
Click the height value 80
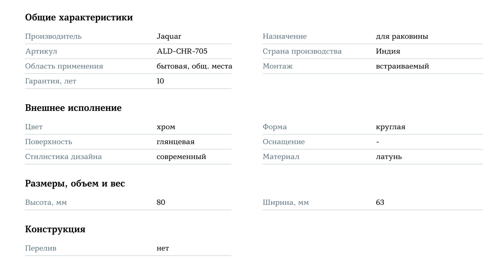pos(161,203)
